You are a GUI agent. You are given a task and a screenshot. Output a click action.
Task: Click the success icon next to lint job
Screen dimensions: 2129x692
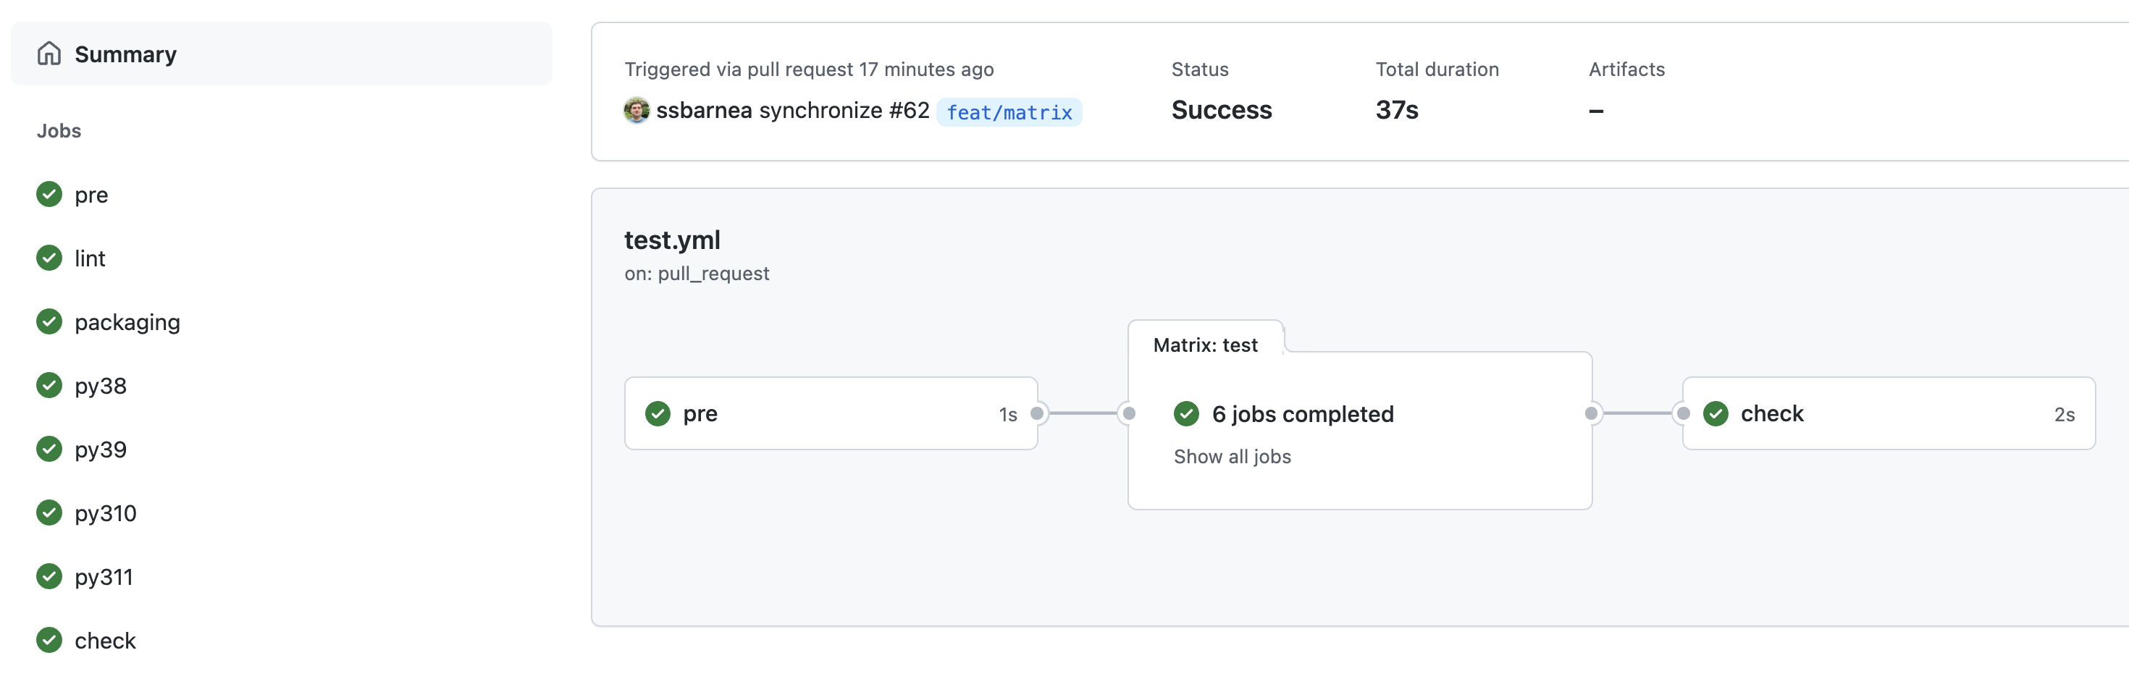[x=49, y=258]
